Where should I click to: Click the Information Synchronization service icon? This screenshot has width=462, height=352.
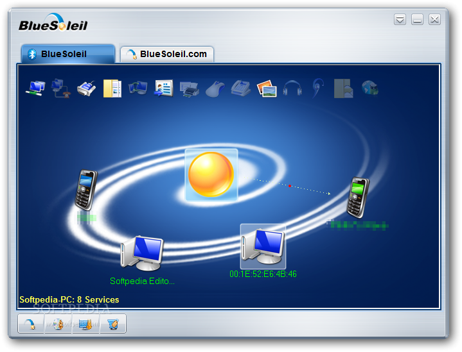(x=138, y=88)
